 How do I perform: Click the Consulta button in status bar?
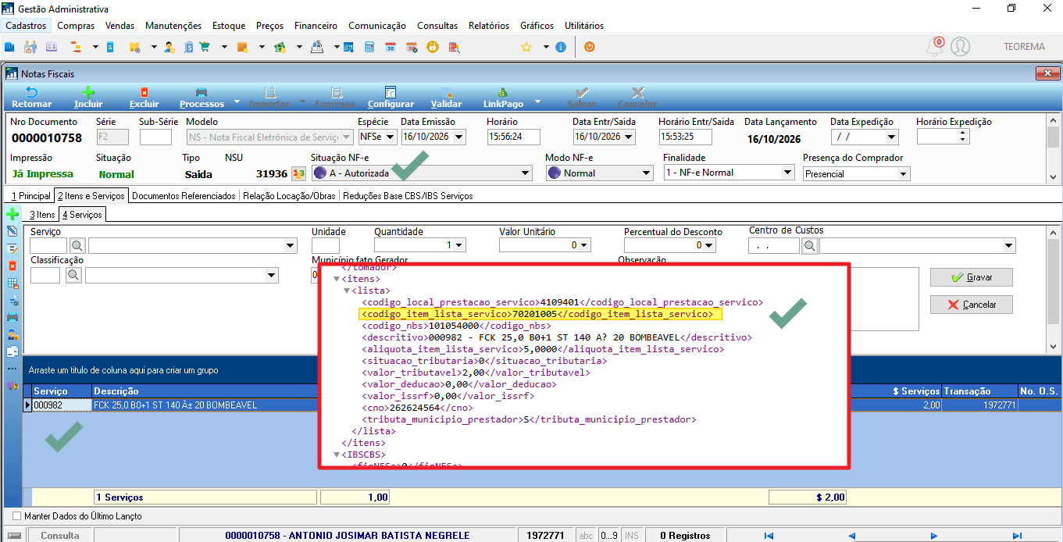(60, 535)
